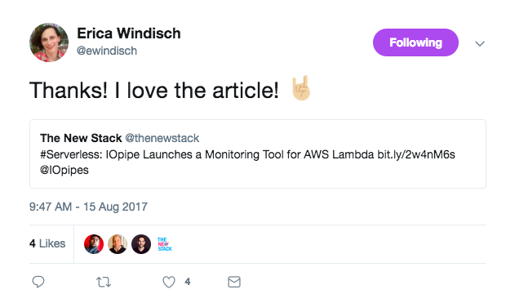Open the @IOpipes mention
Image resolution: width=515 pixels, height=303 pixels.
pyautogui.click(x=64, y=170)
